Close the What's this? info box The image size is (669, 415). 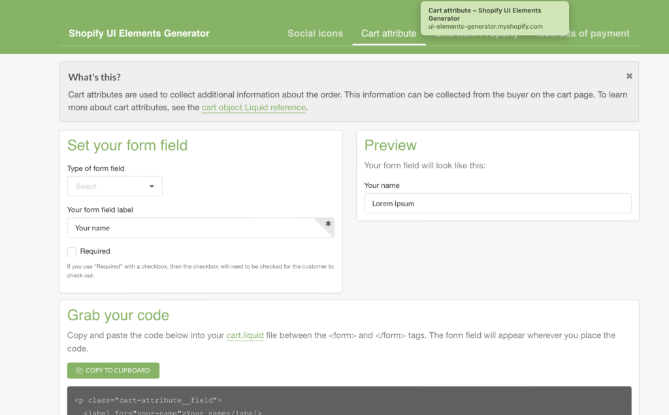pos(629,76)
